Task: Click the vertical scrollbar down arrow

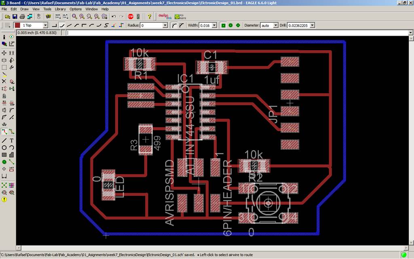Action: tap(411, 243)
